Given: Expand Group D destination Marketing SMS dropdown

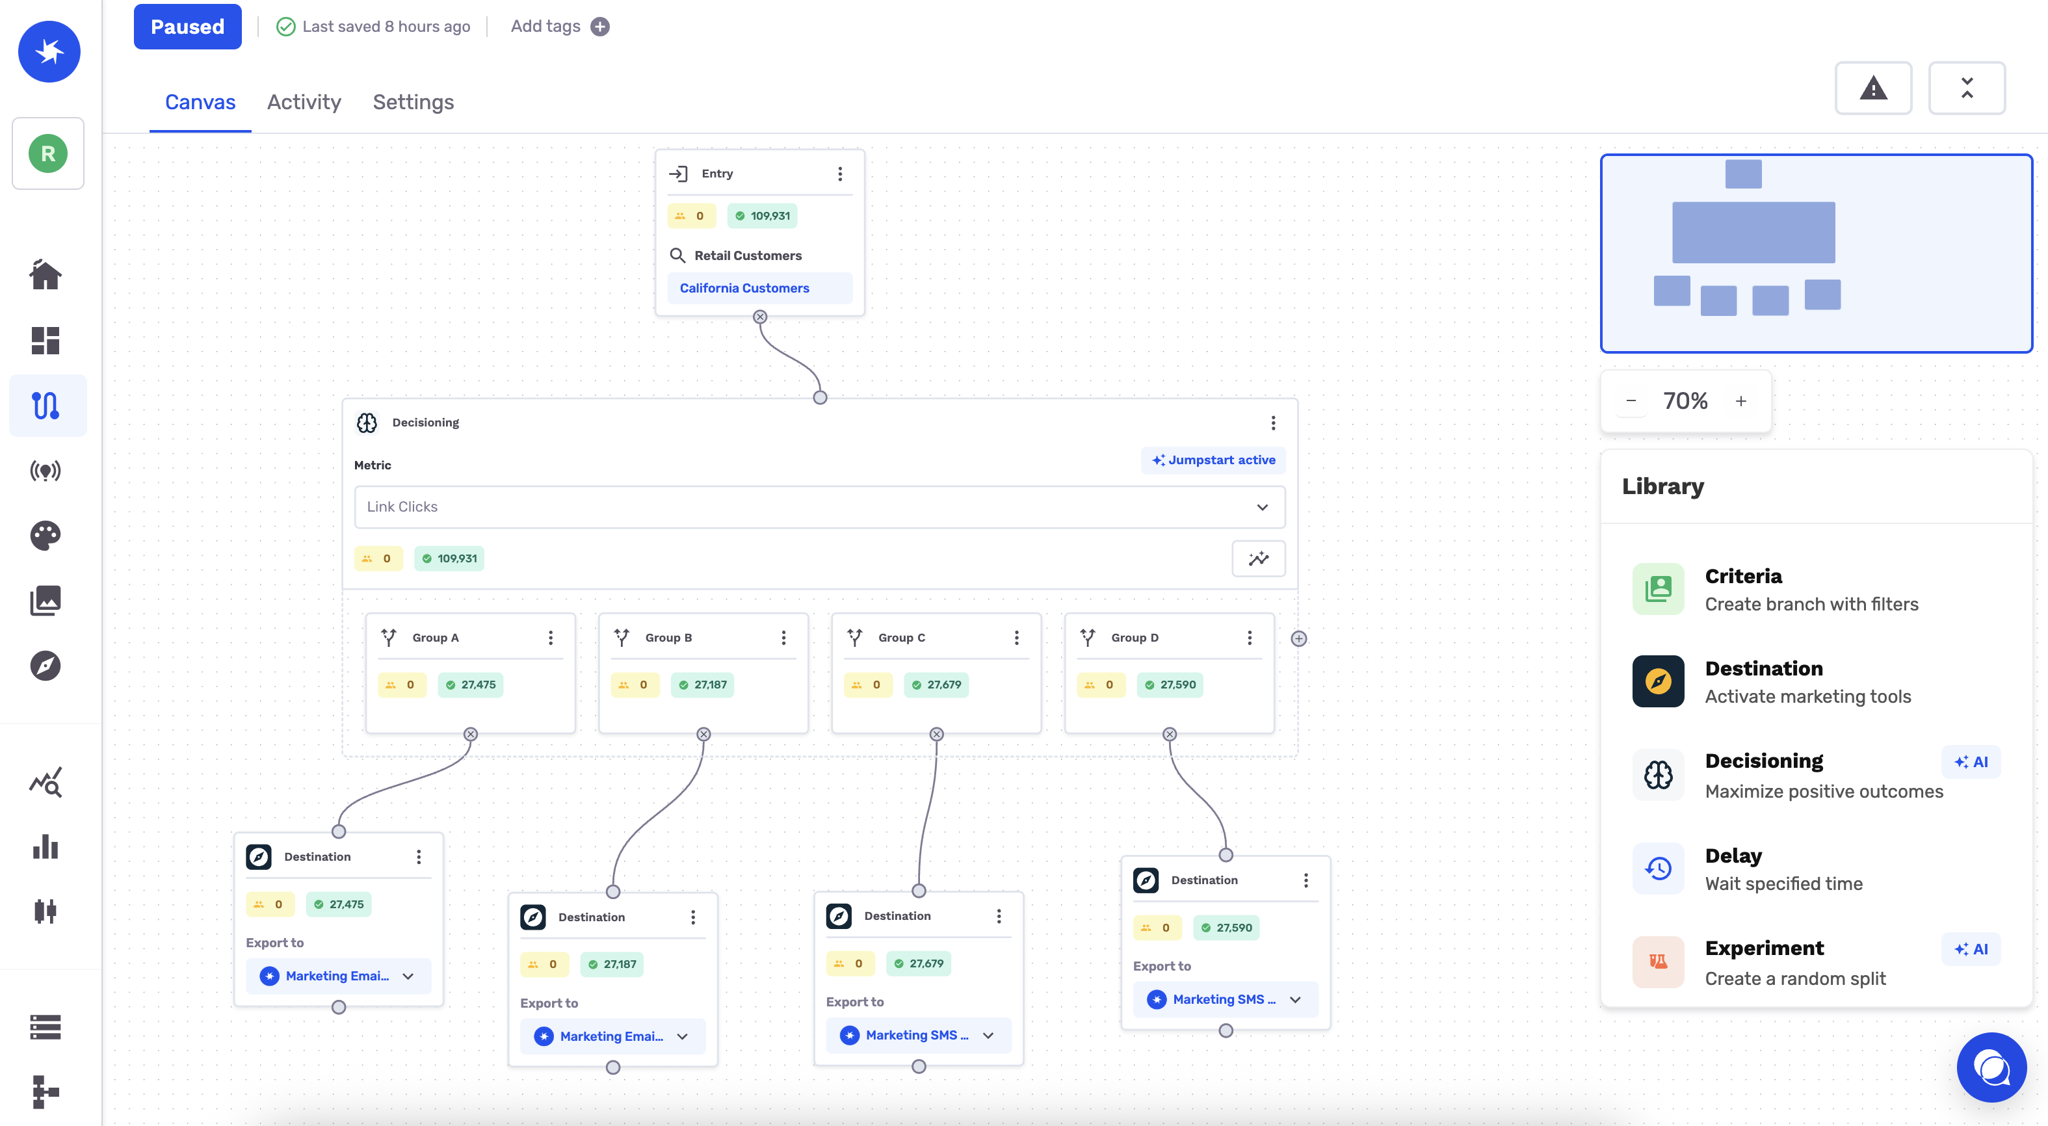Looking at the screenshot, I should [x=1225, y=999].
